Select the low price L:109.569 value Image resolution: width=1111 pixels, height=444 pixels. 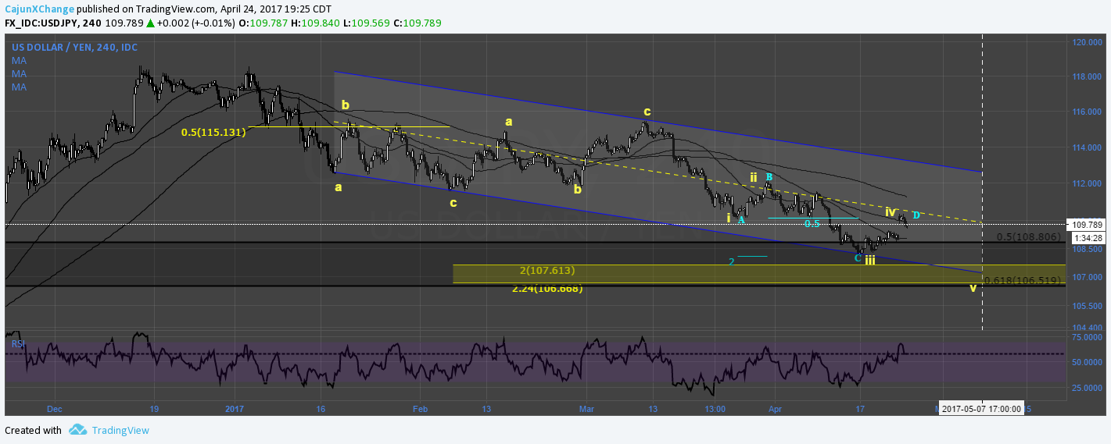tap(368, 23)
